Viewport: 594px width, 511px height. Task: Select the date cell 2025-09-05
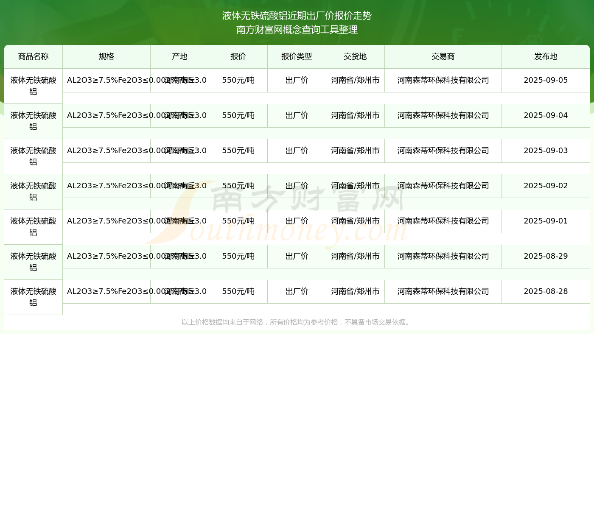click(546, 80)
